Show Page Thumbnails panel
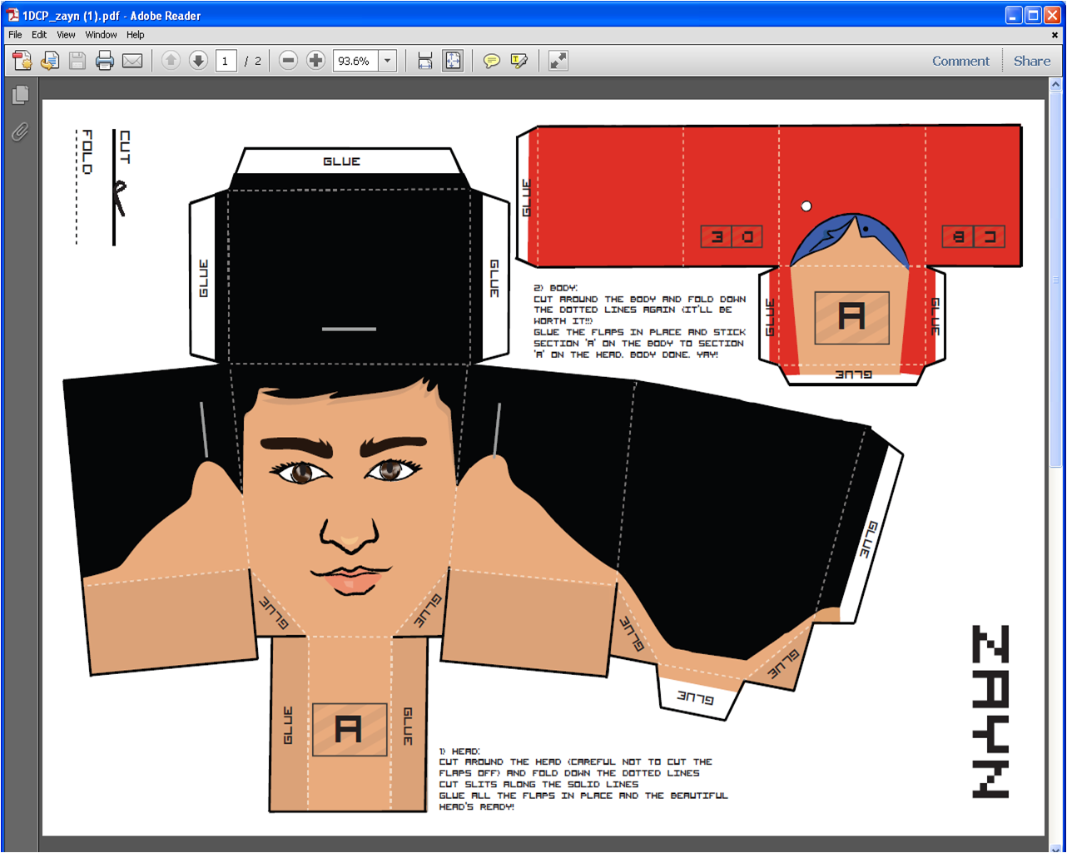1067x853 pixels. point(21,96)
